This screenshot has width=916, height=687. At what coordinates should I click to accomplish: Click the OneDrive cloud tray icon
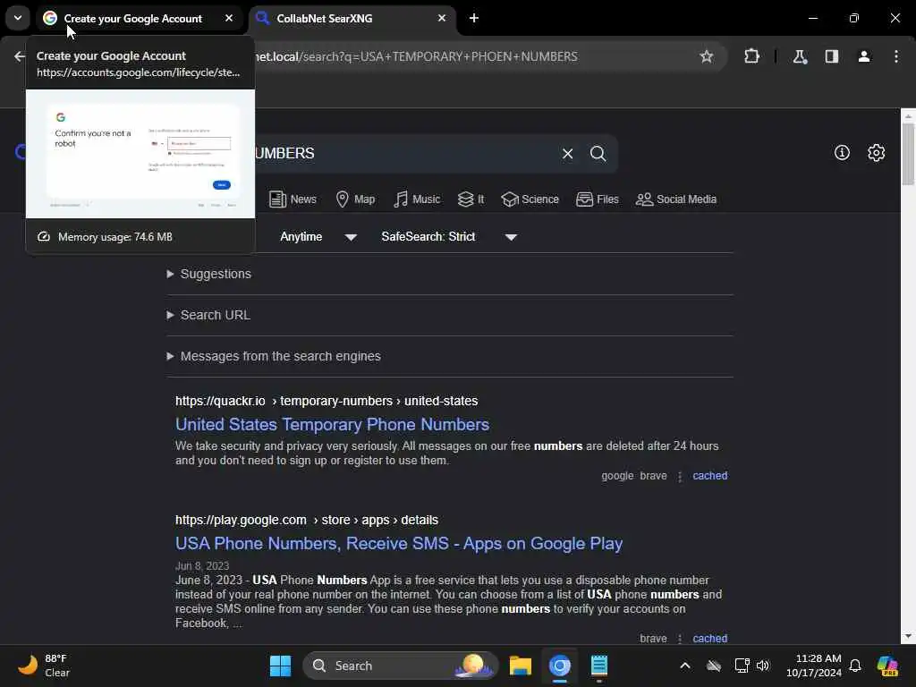point(713,666)
